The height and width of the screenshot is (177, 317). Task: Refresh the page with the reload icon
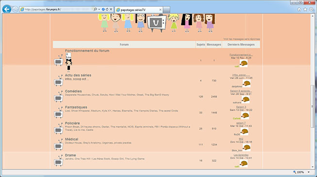point(107,9)
